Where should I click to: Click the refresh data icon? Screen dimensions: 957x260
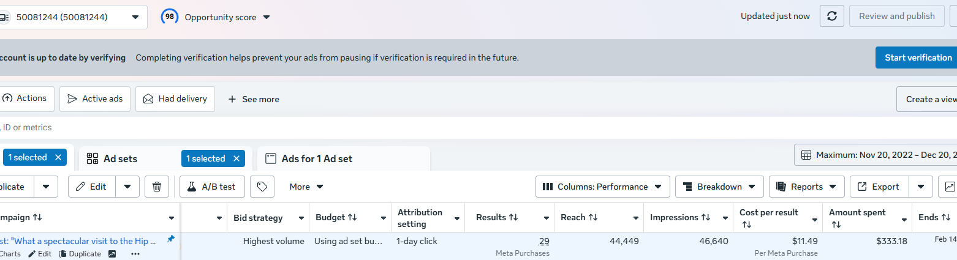pyautogui.click(x=832, y=16)
